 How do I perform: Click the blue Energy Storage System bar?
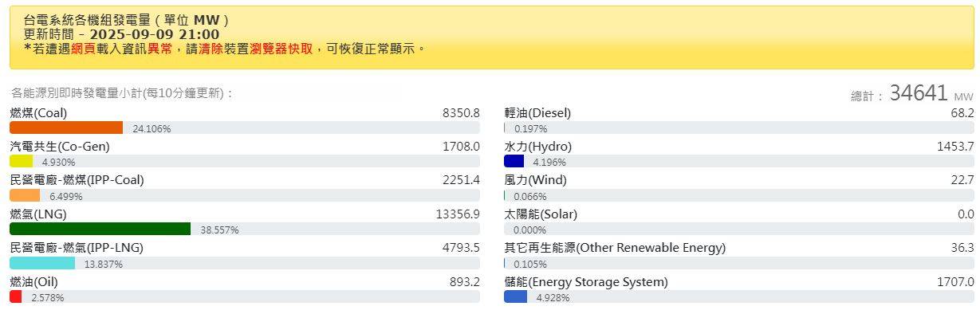pos(516,296)
